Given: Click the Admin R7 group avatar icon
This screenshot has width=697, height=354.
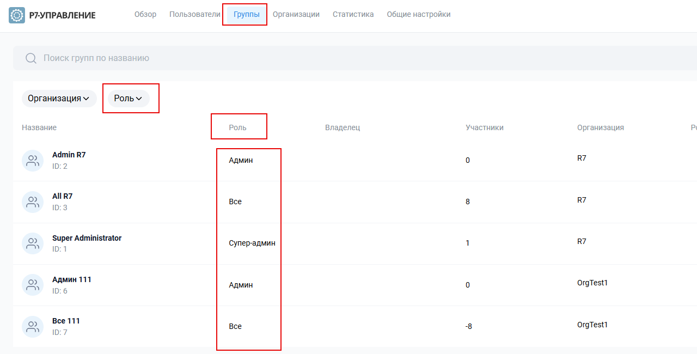Looking at the screenshot, I should 33,161.
